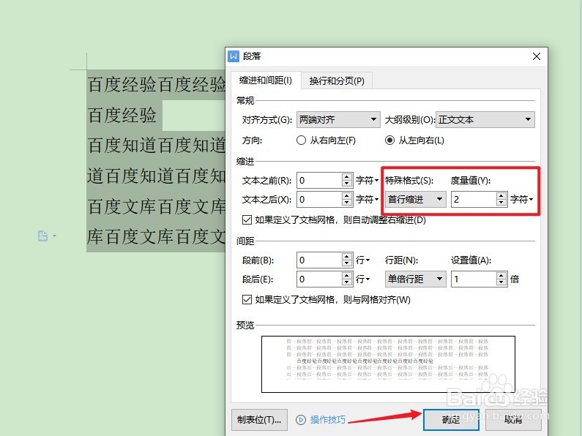This screenshot has height=436, width=582.
Task: Open the 字符 unit dropdown for 文本之前
Action: 367,181
